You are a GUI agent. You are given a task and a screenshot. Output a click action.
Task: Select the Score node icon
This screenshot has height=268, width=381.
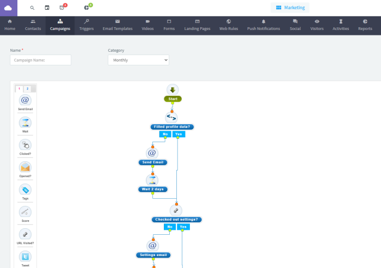click(x=25, y=212)
